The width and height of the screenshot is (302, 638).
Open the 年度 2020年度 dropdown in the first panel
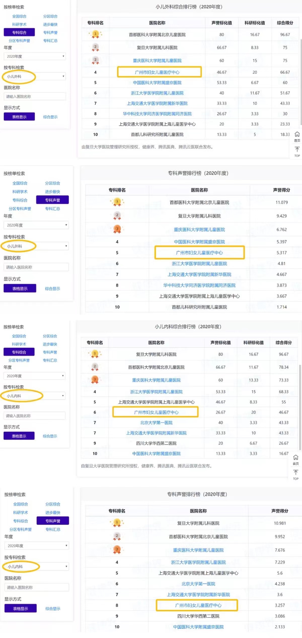coord(35,56)
